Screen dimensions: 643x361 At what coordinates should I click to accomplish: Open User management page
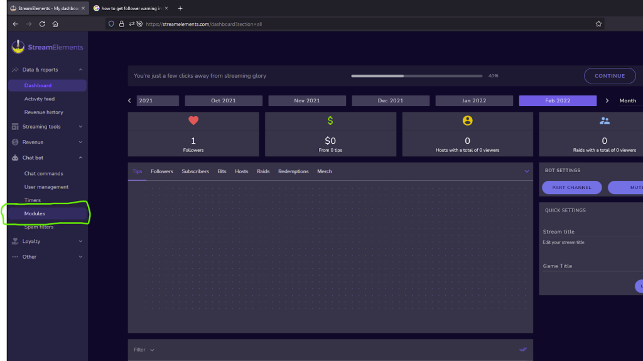point(46,186)
